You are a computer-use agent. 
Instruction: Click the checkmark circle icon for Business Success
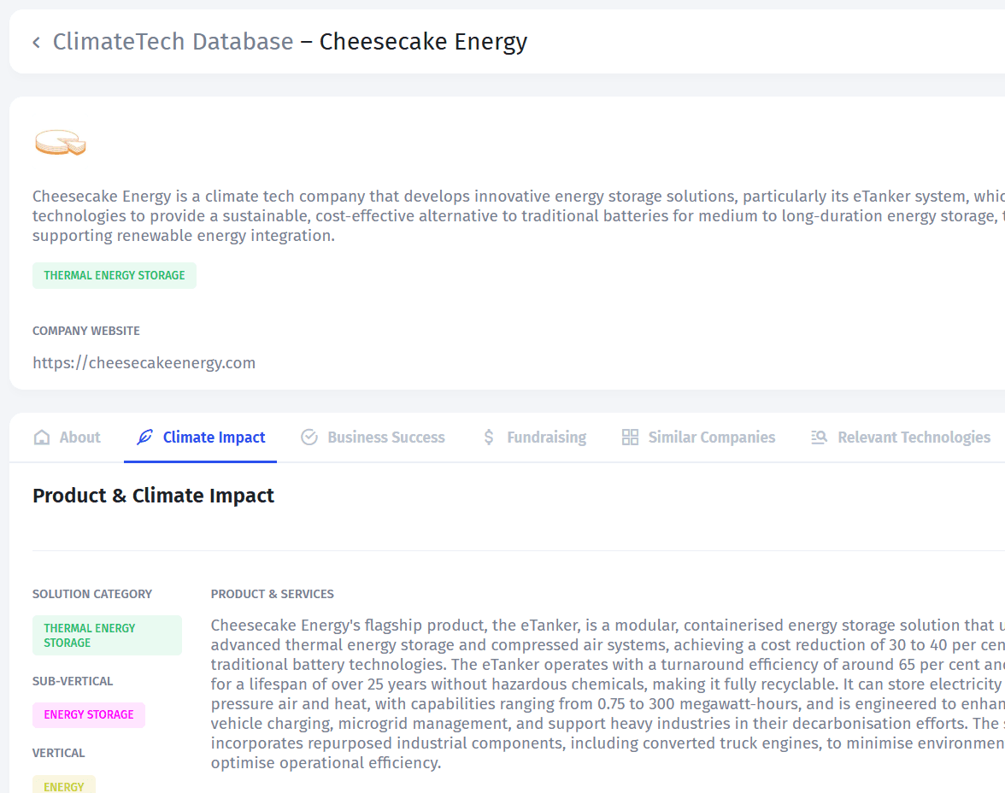point(309,438)
